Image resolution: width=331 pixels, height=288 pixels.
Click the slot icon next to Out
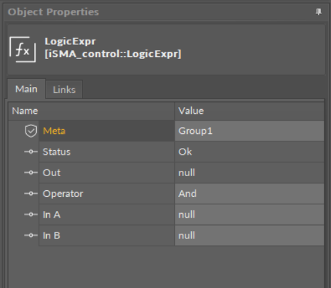(x=31, y=173)
